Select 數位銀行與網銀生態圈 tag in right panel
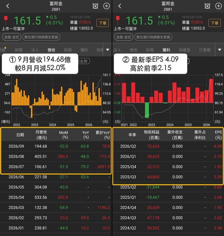Viewport: 224px width, 236px height. pyautogui.click(x=153, y=37)
